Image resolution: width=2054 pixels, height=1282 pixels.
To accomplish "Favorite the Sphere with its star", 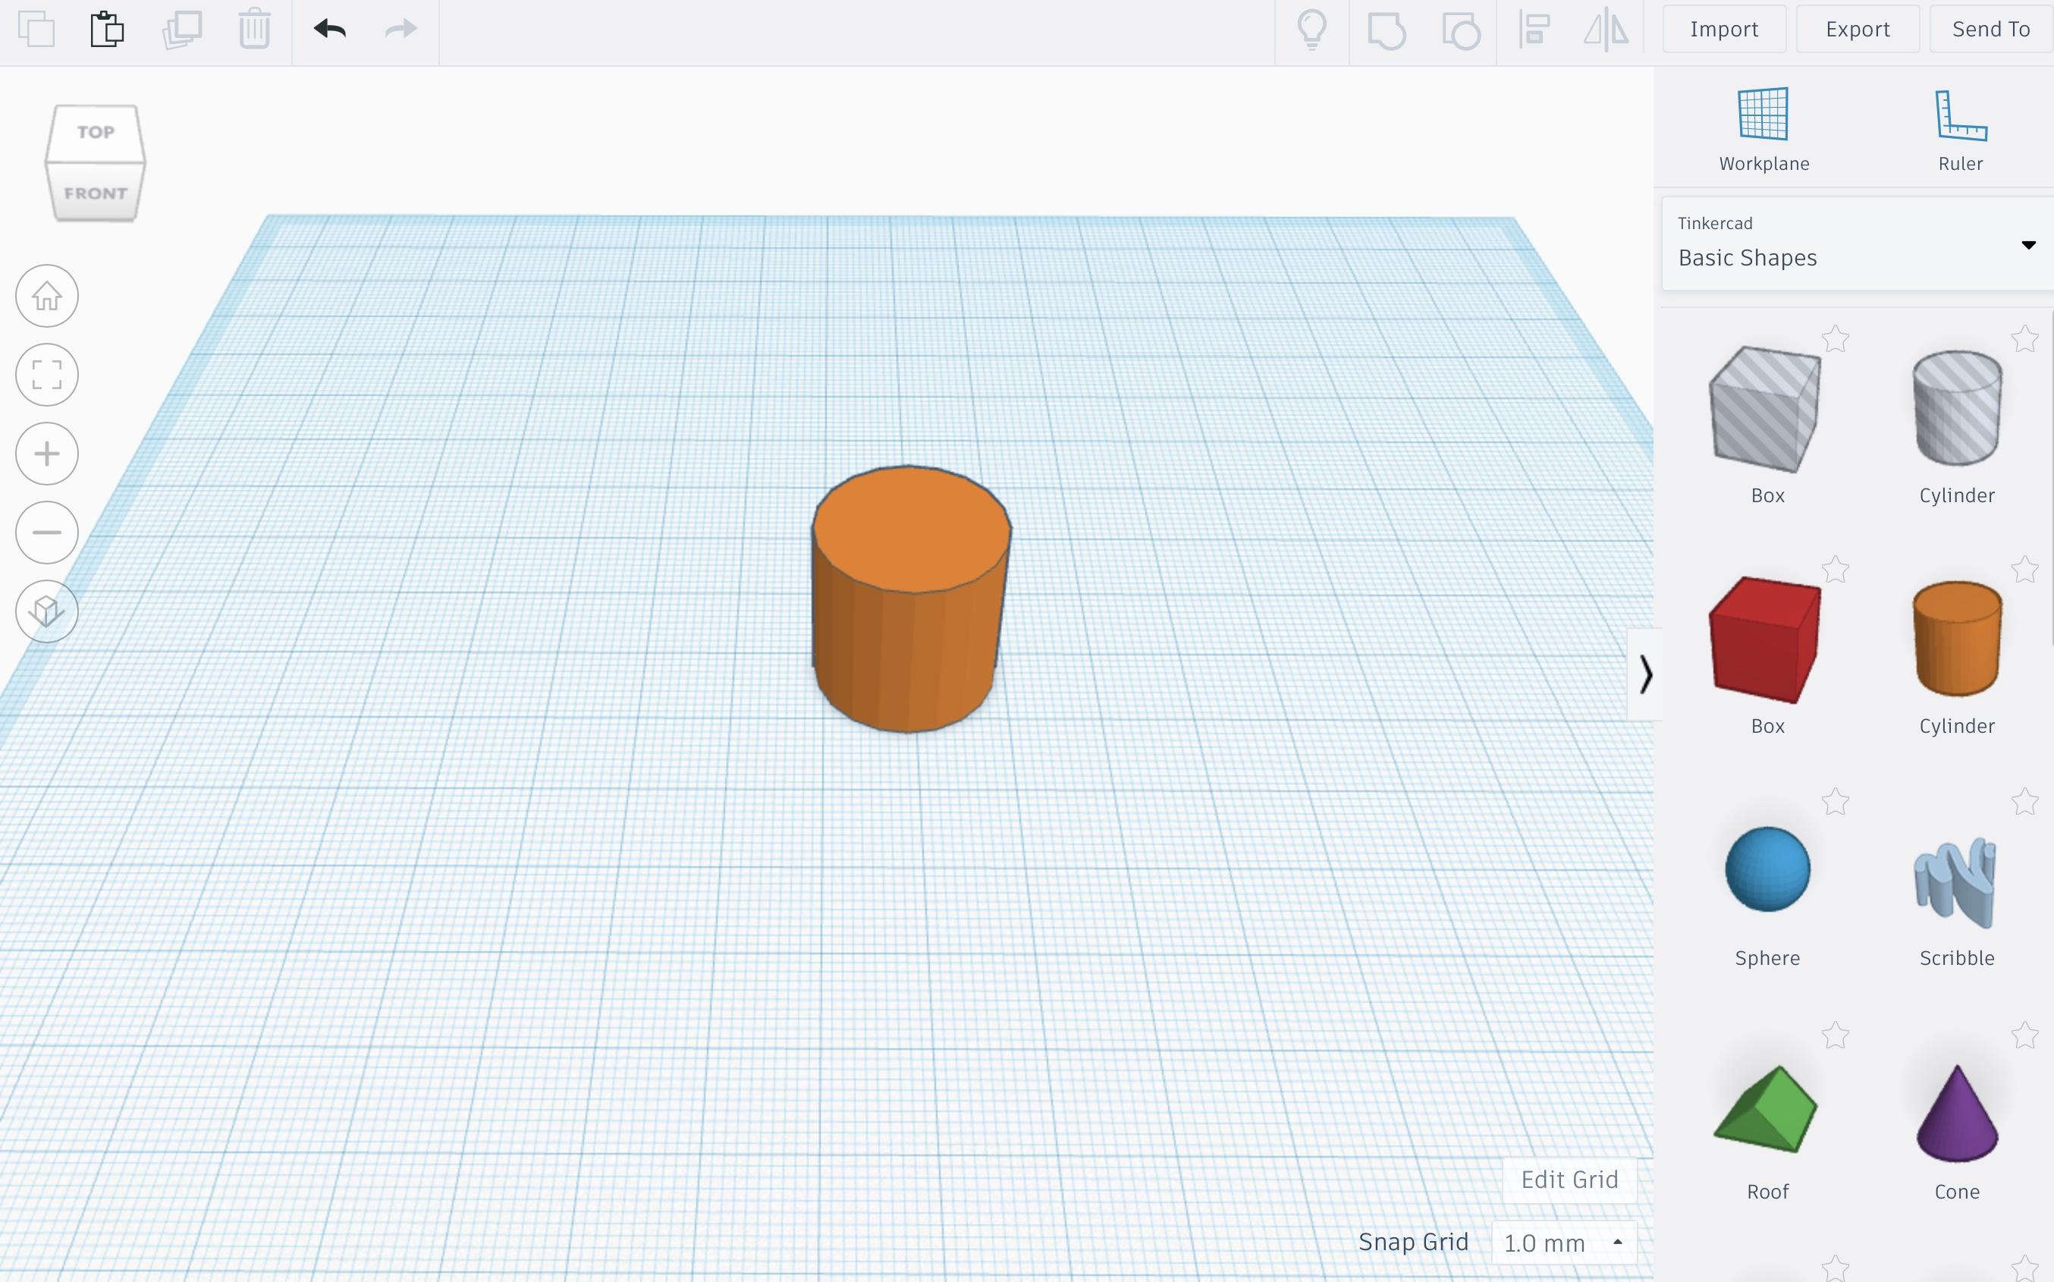I will click(1836, 801).
